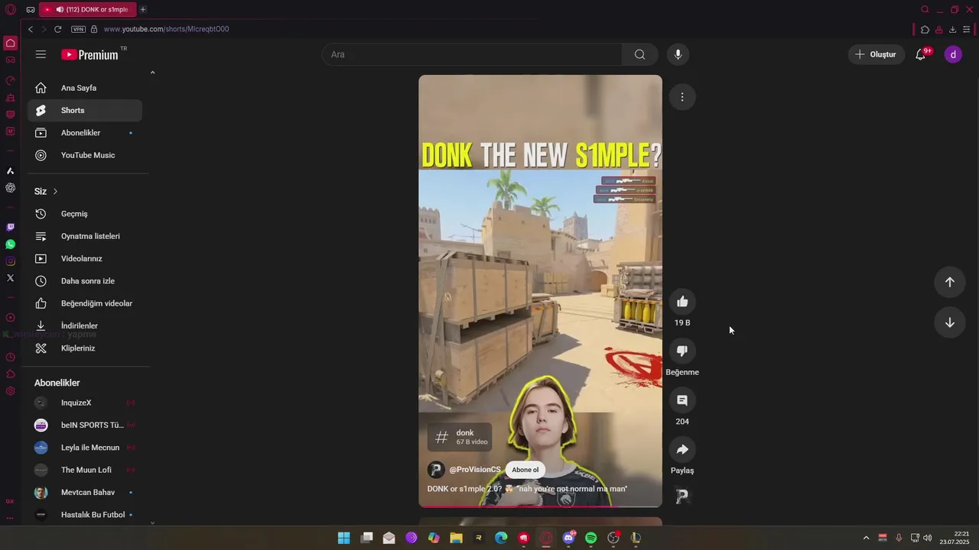Pause the DONK Short video
Image resolution: width=979 pixels, height=550 pixels.
(x=540, y=290)
